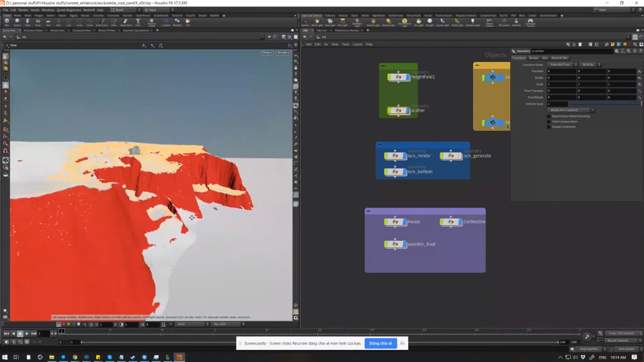
Task: Switch to the Geometry Spreadsheet tab
Action: pyautogui.click(x=136, y=30)
